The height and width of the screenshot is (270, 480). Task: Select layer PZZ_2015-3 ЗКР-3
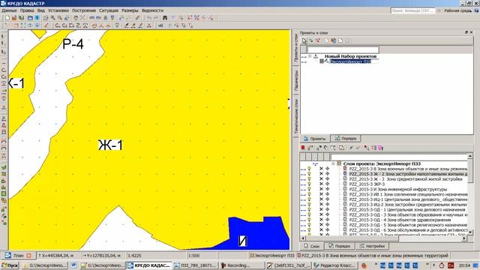(x=367, y=184)
